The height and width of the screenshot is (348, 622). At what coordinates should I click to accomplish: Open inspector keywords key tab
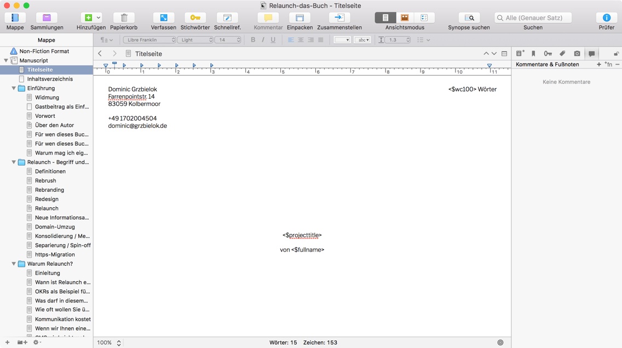point(548,53)
